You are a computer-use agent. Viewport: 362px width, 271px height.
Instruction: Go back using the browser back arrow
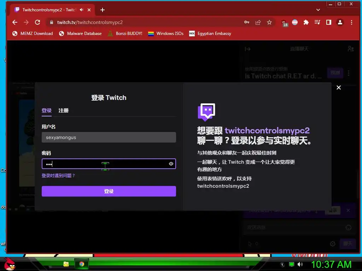[15, 22]
